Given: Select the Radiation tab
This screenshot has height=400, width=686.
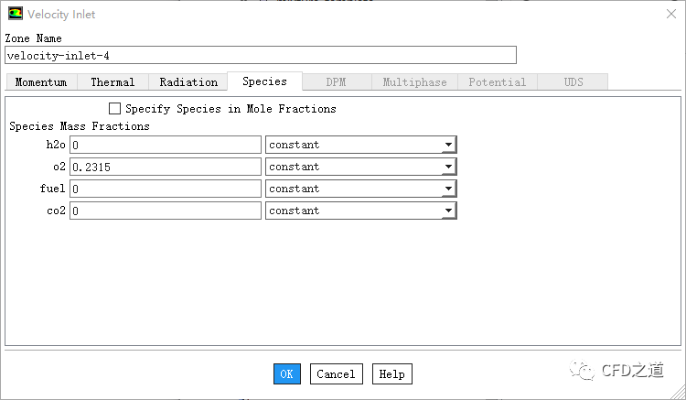Looking at the screenshot, I should (x=188, y=82).
